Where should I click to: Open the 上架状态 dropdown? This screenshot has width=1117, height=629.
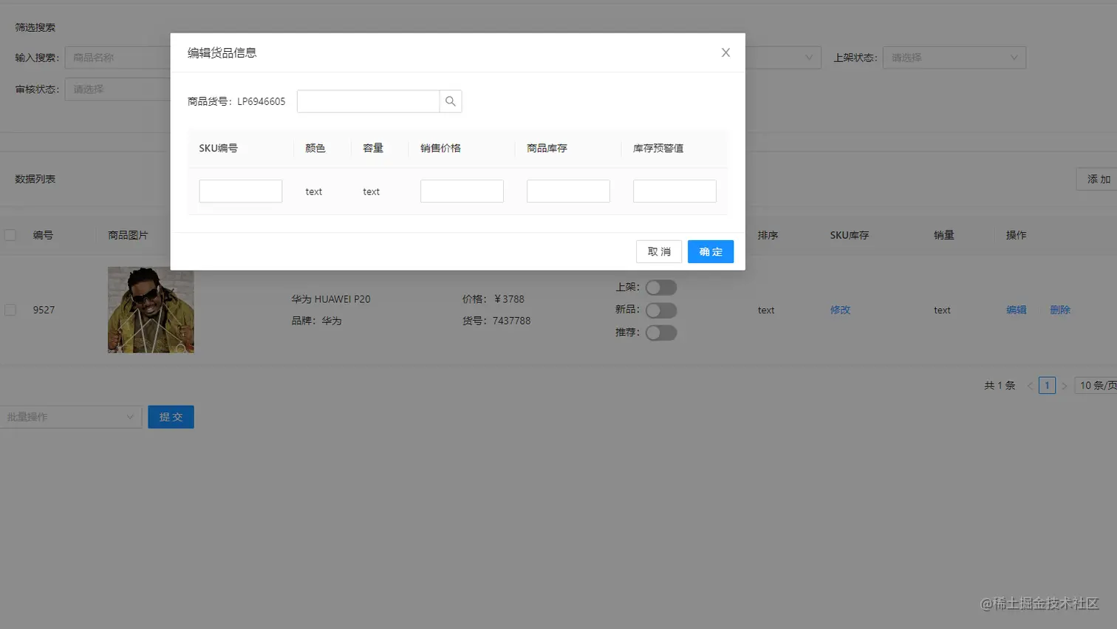click(x=954, y=58)
